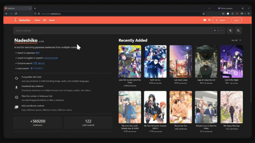Screen dimensions: 255x143
Task: Bookmark this page with the star icon
Action: [x=204, y=14]
